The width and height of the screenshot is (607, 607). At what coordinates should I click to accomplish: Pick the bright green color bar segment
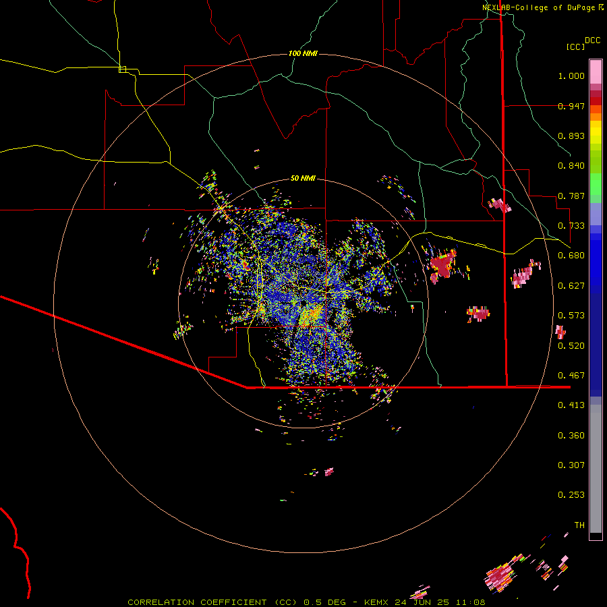(x=596, y=184)
